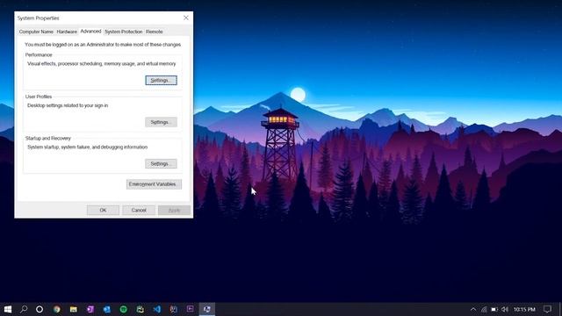The height and width of the screenshot is (316, 562).
Task: Open the Windows Start menu
Action: (8, 309)
